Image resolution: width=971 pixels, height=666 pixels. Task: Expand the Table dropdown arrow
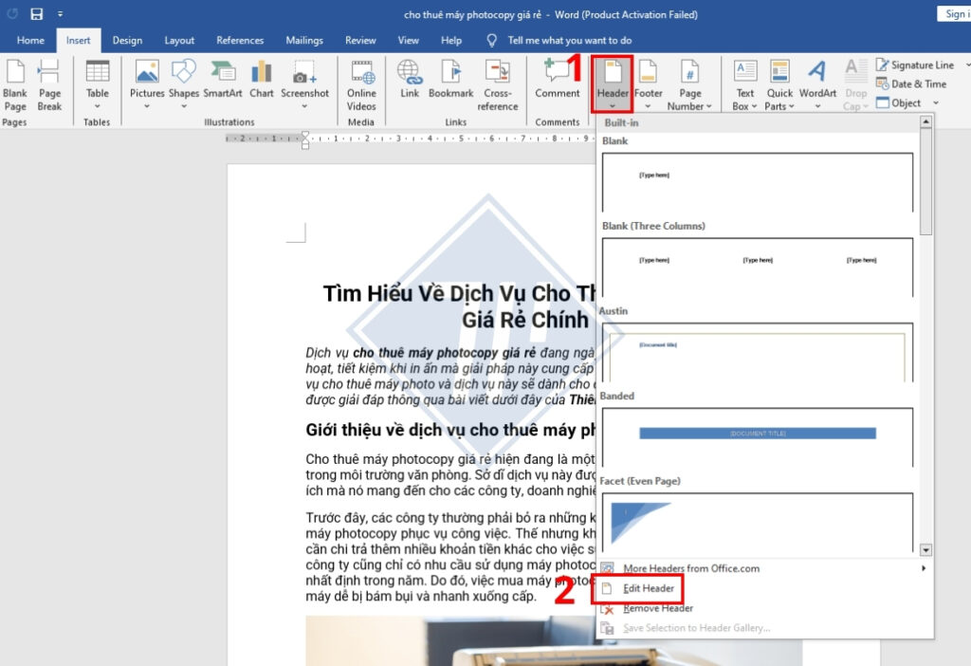[98, 106]
